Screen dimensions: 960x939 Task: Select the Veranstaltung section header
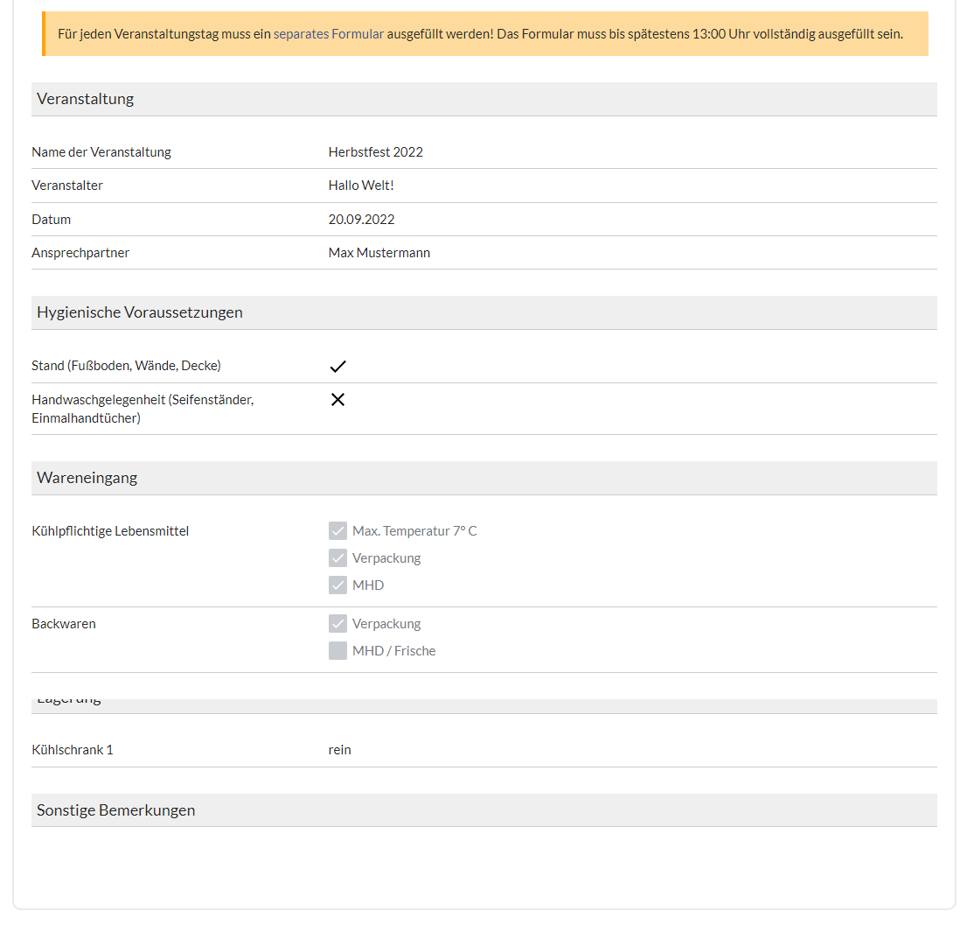coord(484,99)
